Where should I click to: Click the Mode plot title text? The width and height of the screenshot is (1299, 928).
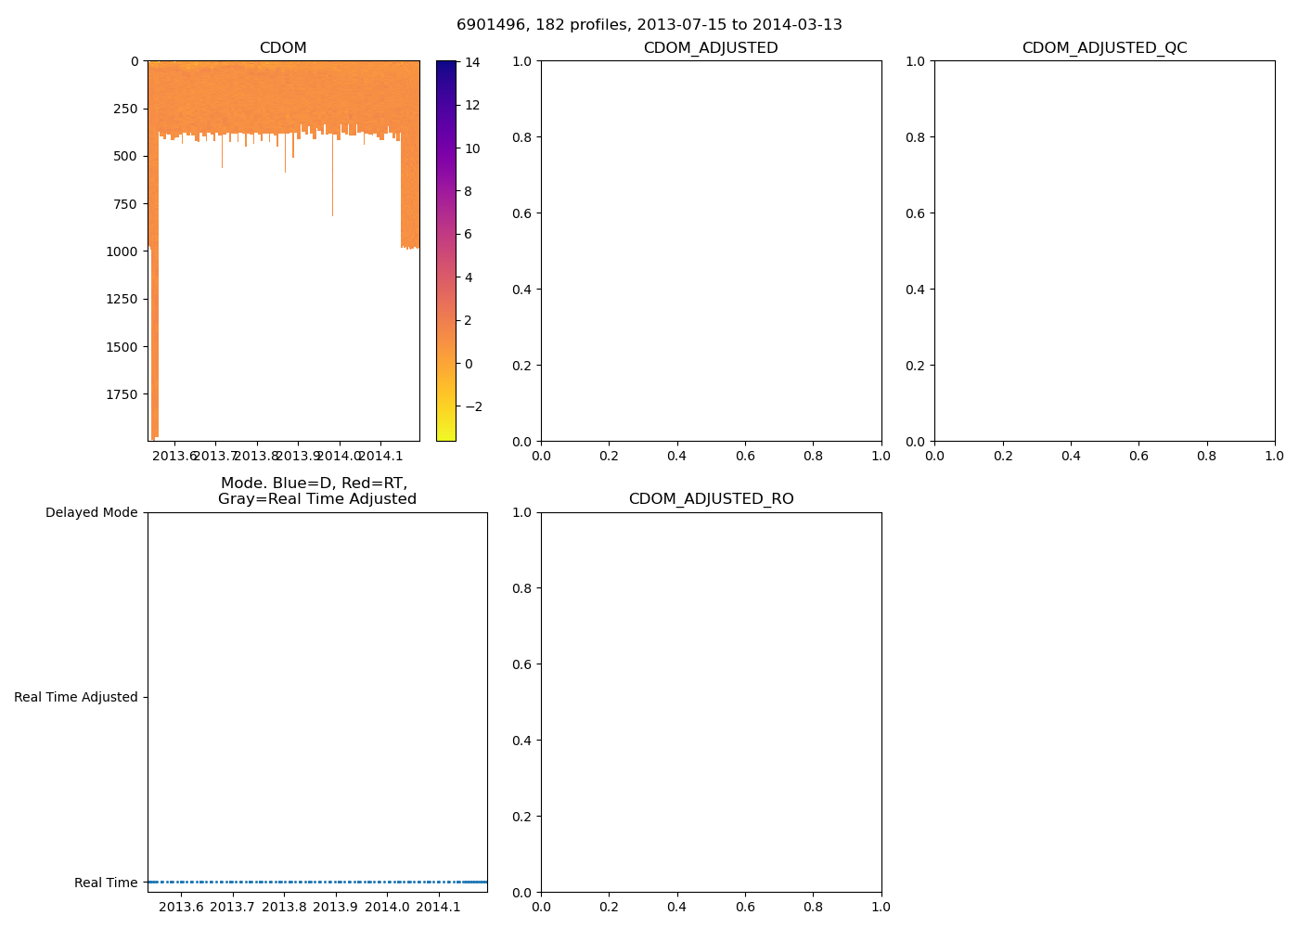click(x=316, y=491)
